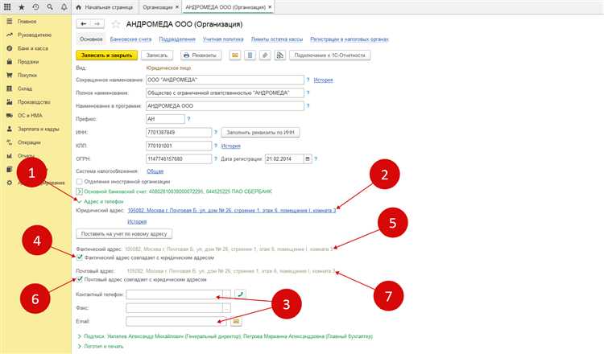Open the Учетная политика tab link
Viewport: 604px width, 354px height.
[x=223, y=39]
